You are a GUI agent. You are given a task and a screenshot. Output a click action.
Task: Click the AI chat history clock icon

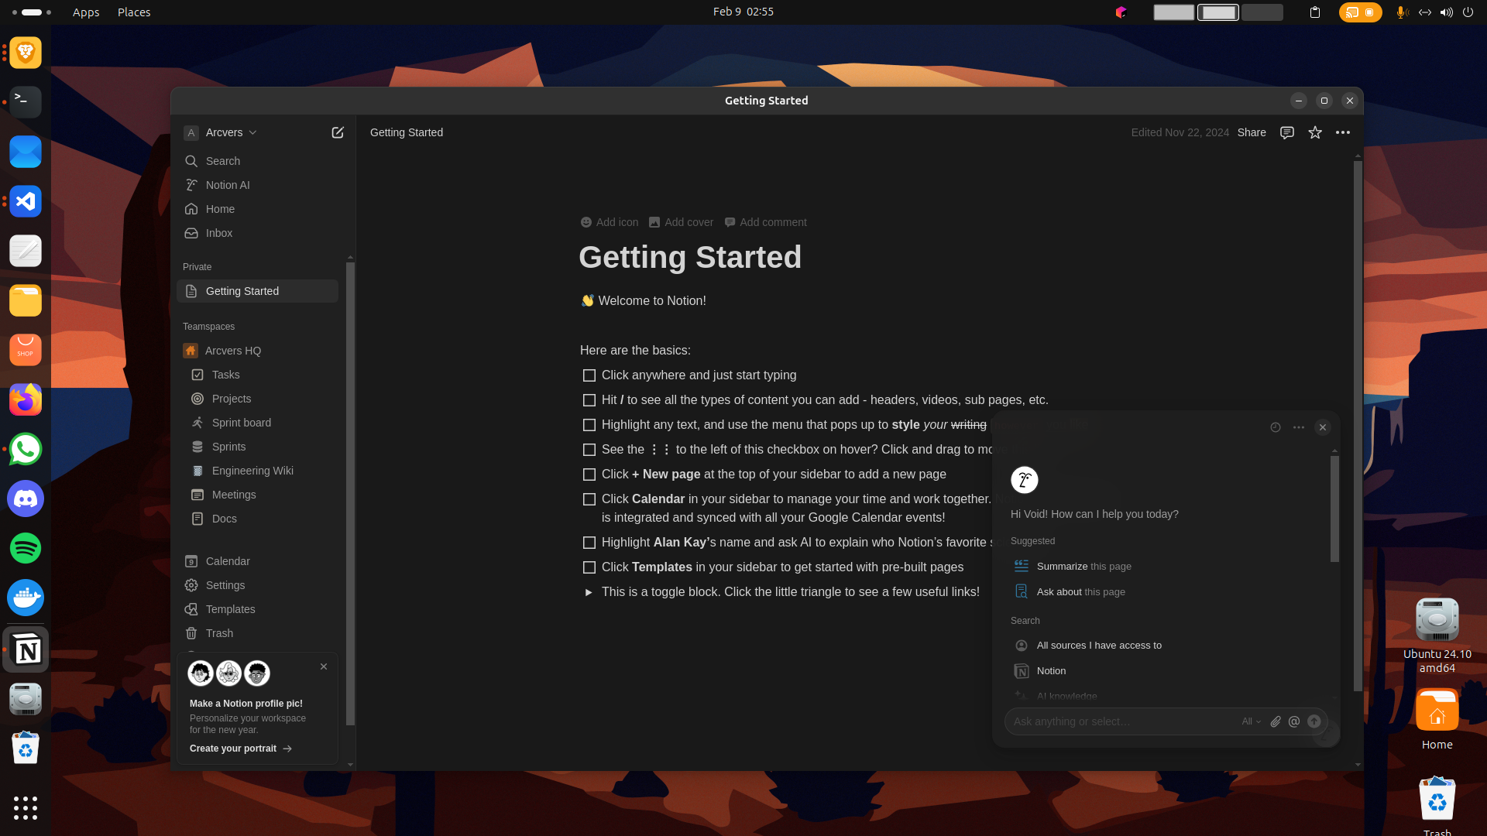pyautogui.click(x=1276, y=427)
